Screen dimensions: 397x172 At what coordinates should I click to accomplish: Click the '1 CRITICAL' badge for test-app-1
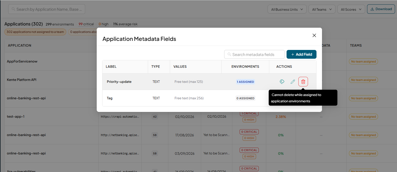(249, 113)
